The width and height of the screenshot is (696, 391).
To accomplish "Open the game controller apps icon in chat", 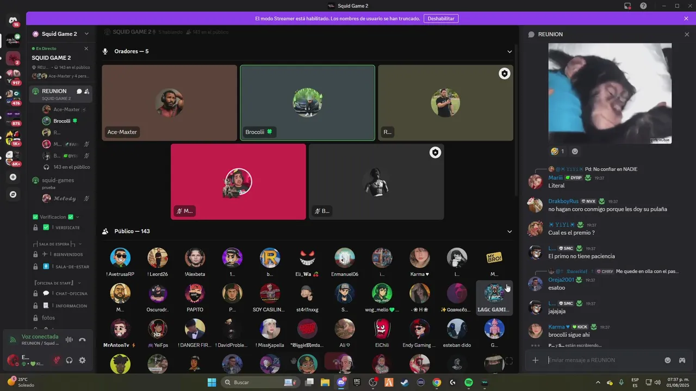I will click(x=682, y=360).
